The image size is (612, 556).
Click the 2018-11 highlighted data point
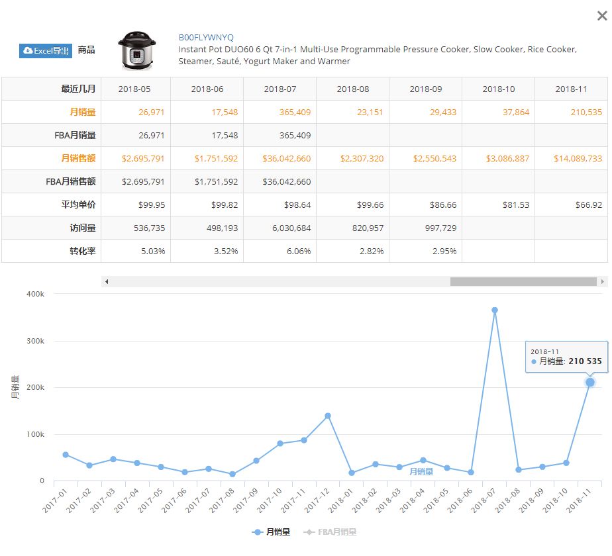coord(589,382)
